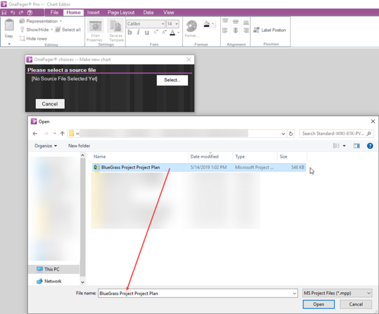Screen dimensions: 379x314
Task: Expand the view options dropdown arrow
Action: click(344, 146)
